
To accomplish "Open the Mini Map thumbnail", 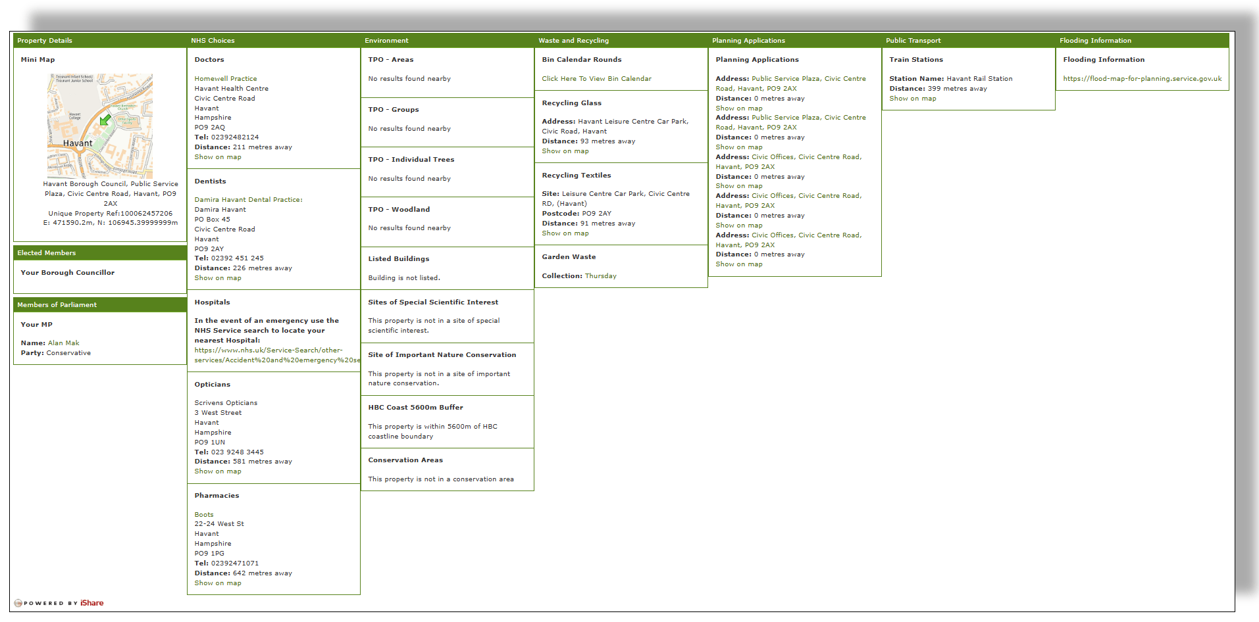I will coord(100,126).
